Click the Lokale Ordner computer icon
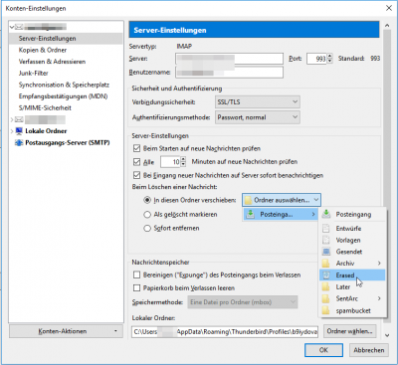 pyautogui.click(x=19, y=131)
